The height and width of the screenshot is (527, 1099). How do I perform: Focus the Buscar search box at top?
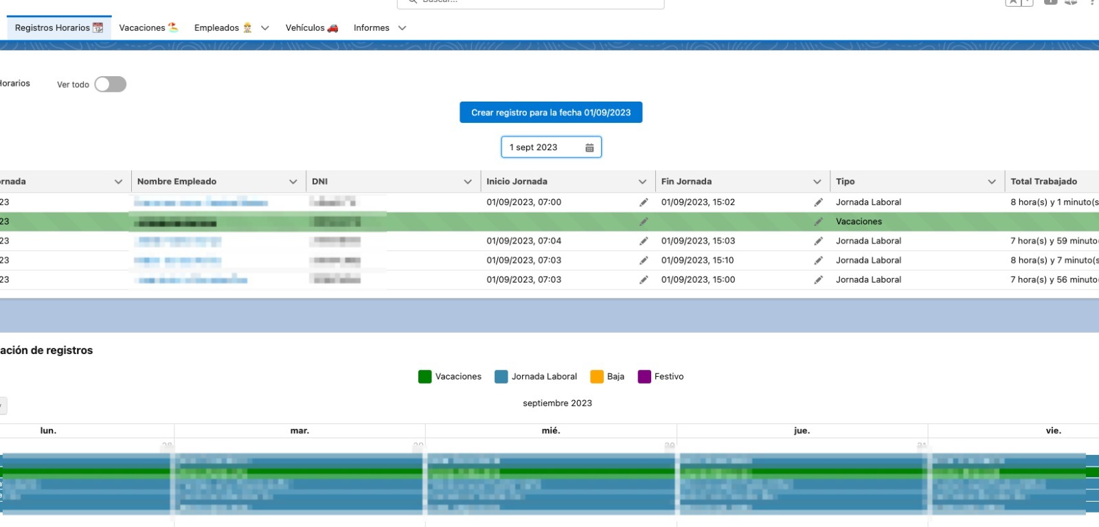530,2
